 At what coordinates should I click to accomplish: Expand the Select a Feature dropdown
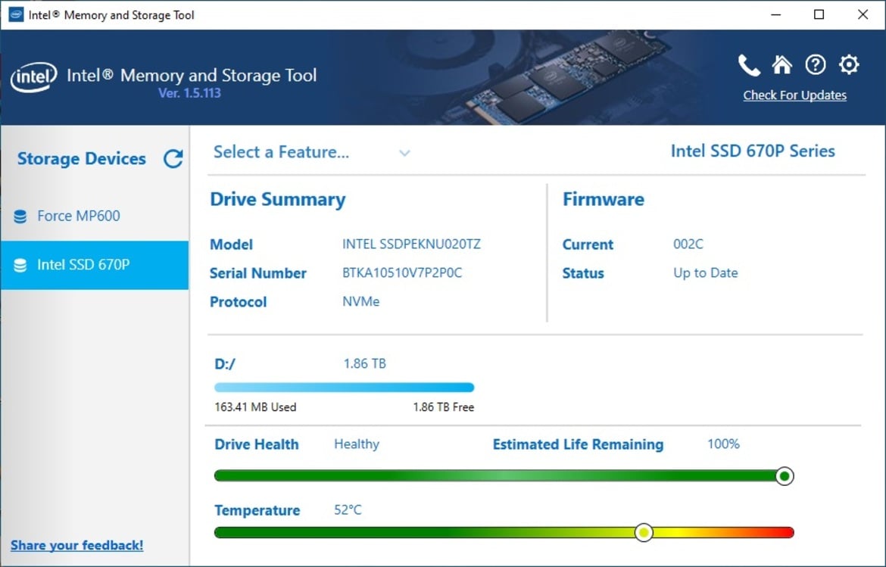[311, 152]
